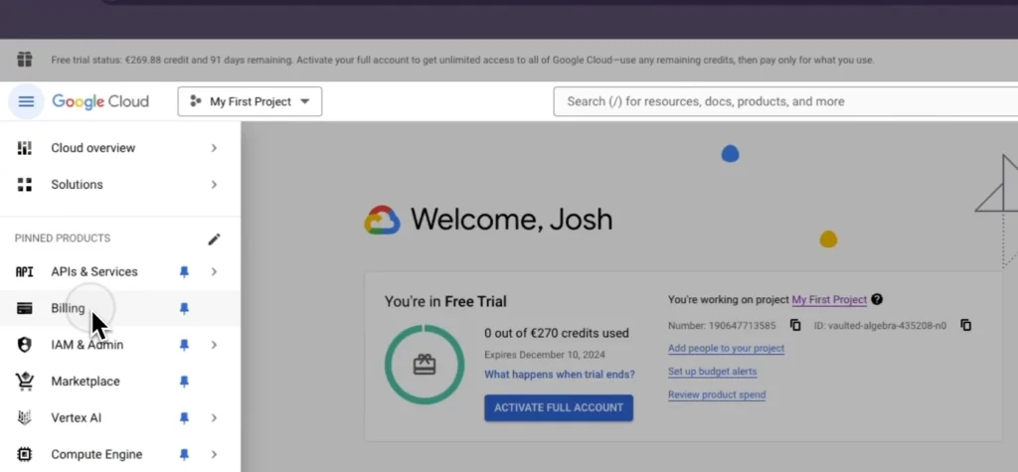1018x472 pixels.
Task: Open the My First Project selector dropdown
Action: 250,101
